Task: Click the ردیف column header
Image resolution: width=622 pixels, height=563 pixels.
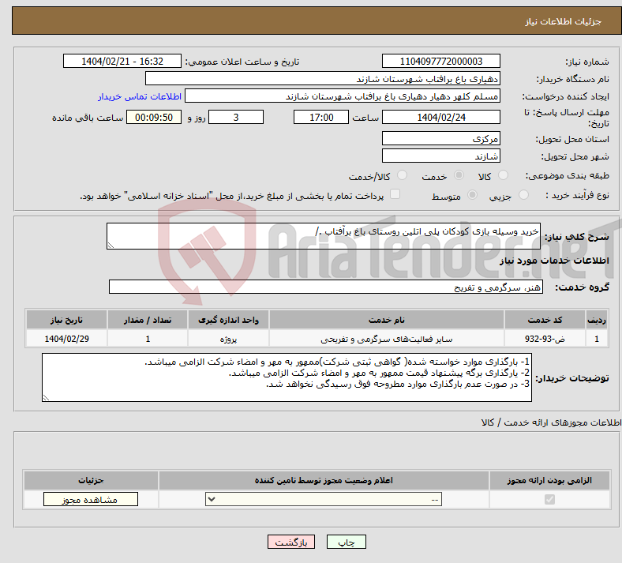Action: coord(597,320)
